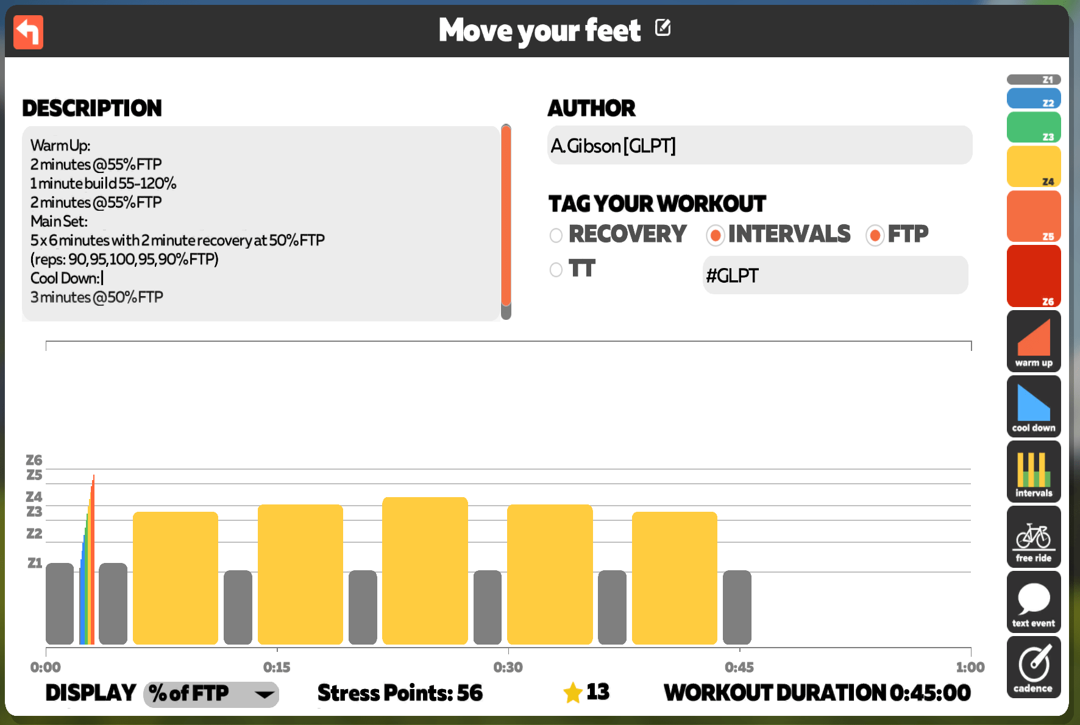Viewport: 1080px width, 725px height.
Task: Add a warm up block
Action: pos(1034,341)
